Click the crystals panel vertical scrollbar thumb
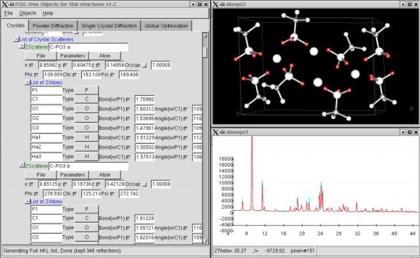The width and height of the screenshot is (420, 258). (205, 52)
